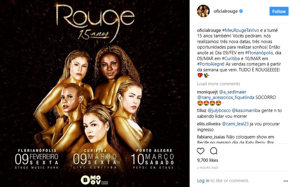Image resolution: width=290 pixels, height=187 pixels.
Task: Click the speech bubble comment icon
Action: tap(214, 151)
